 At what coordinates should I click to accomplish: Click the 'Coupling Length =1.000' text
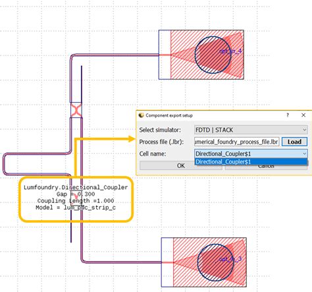[76, 201]
